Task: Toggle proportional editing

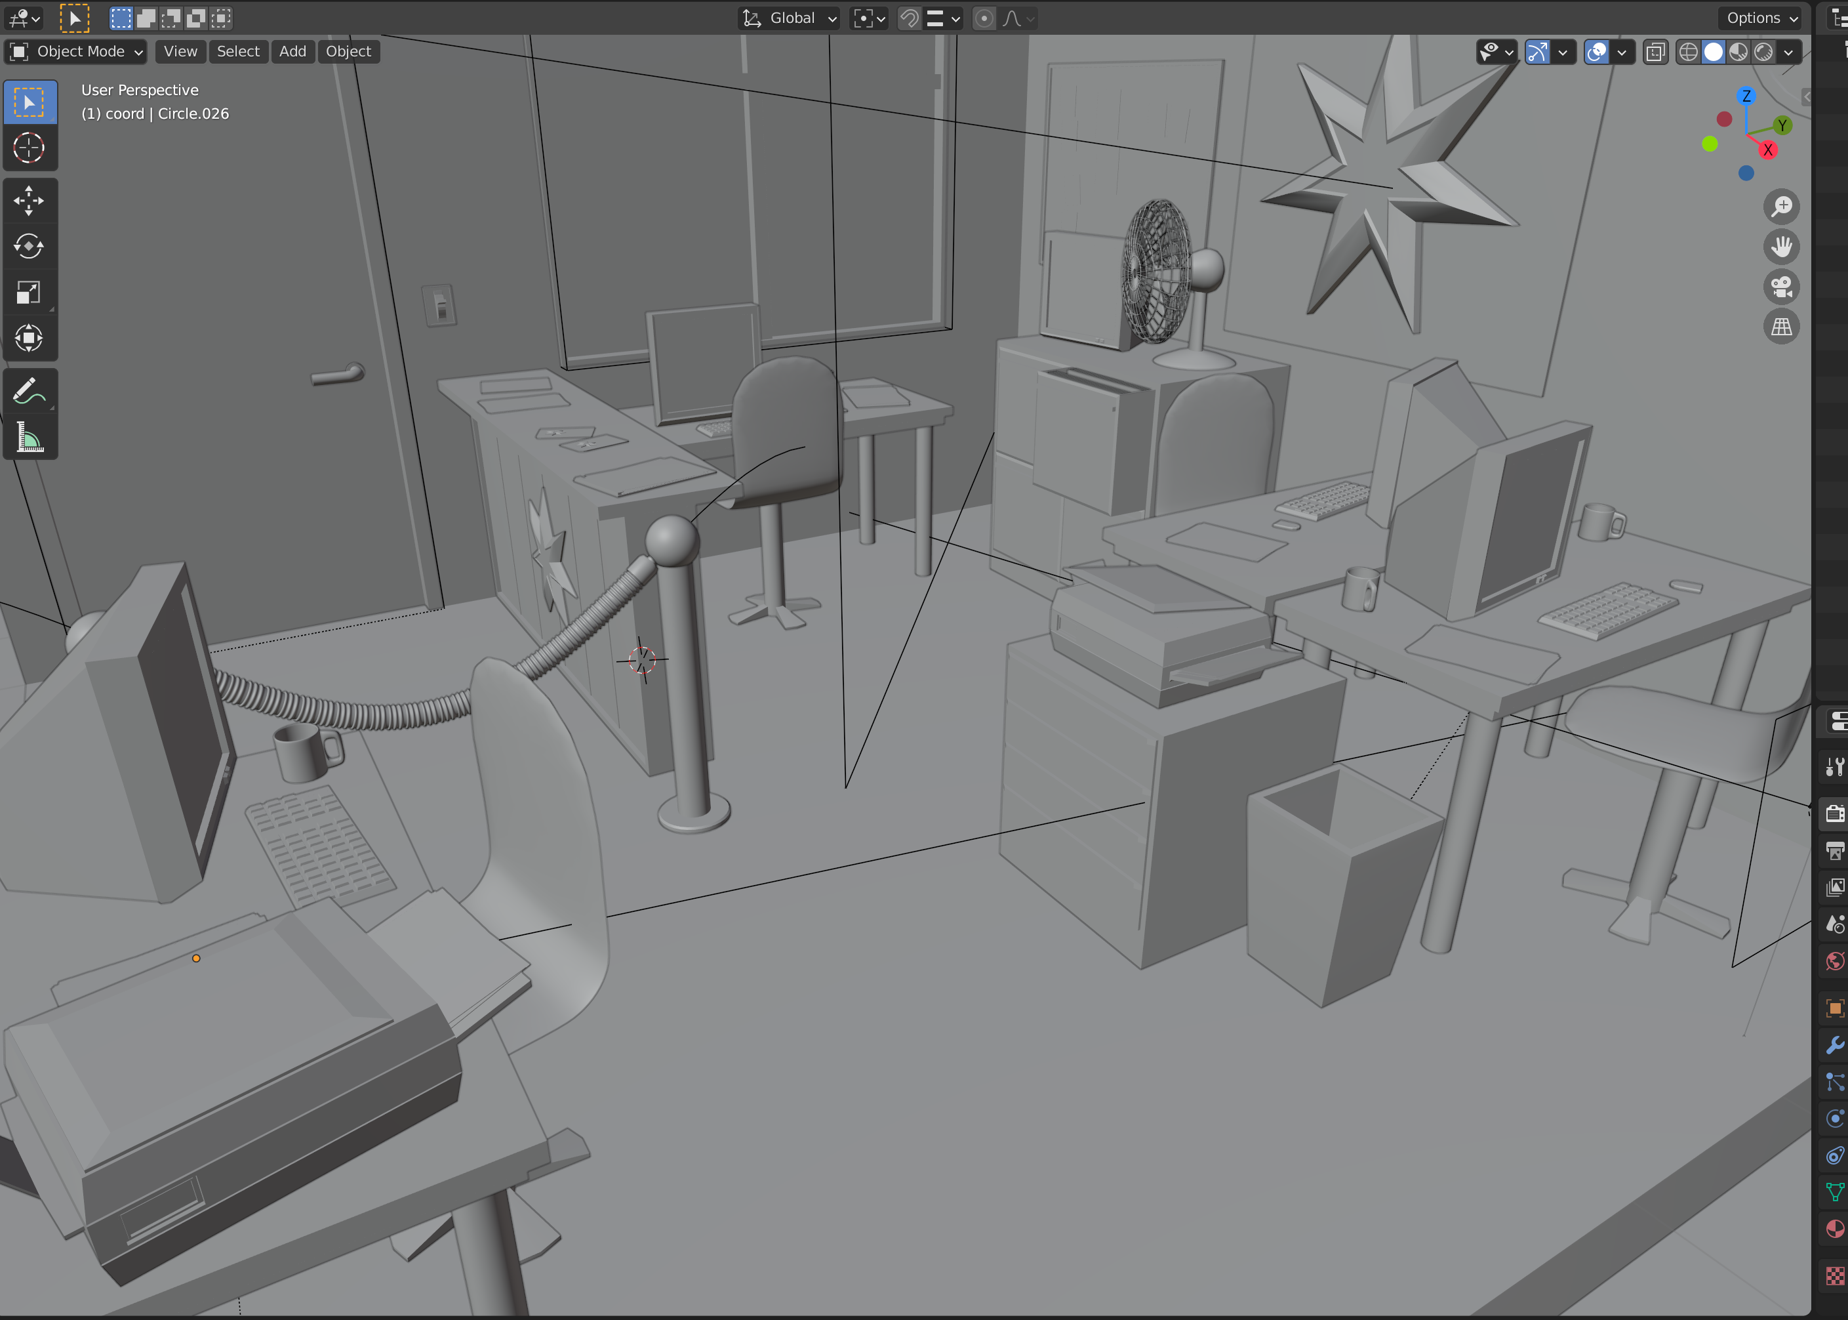Action: click(x=984, y=18)
